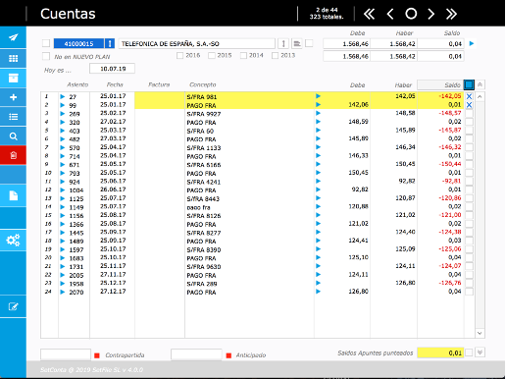Image resolution: width=506 pixels, height=379 pixels.
Task: Open account number dropdown marker next to 41000015
Action: 110,43
